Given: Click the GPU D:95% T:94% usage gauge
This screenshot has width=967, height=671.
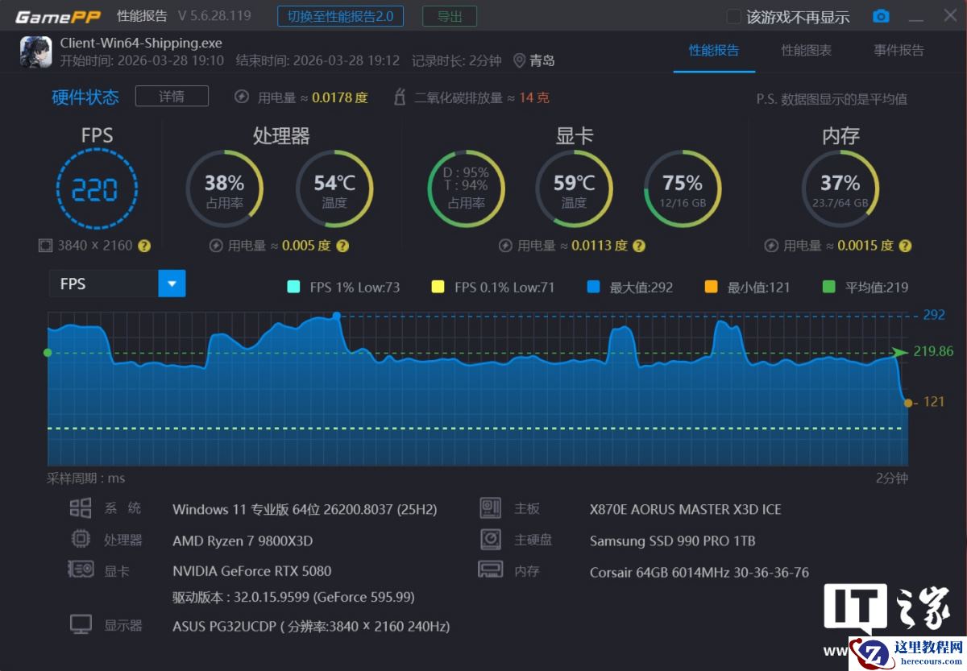Looking at the screenshot, I should coord(466,189).
